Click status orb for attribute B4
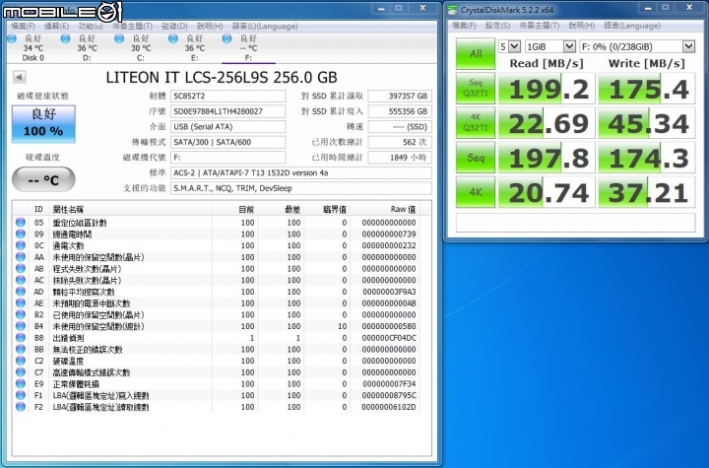Image resolution: width=709 pixels, height=468 pixels. tap(21, 326)
